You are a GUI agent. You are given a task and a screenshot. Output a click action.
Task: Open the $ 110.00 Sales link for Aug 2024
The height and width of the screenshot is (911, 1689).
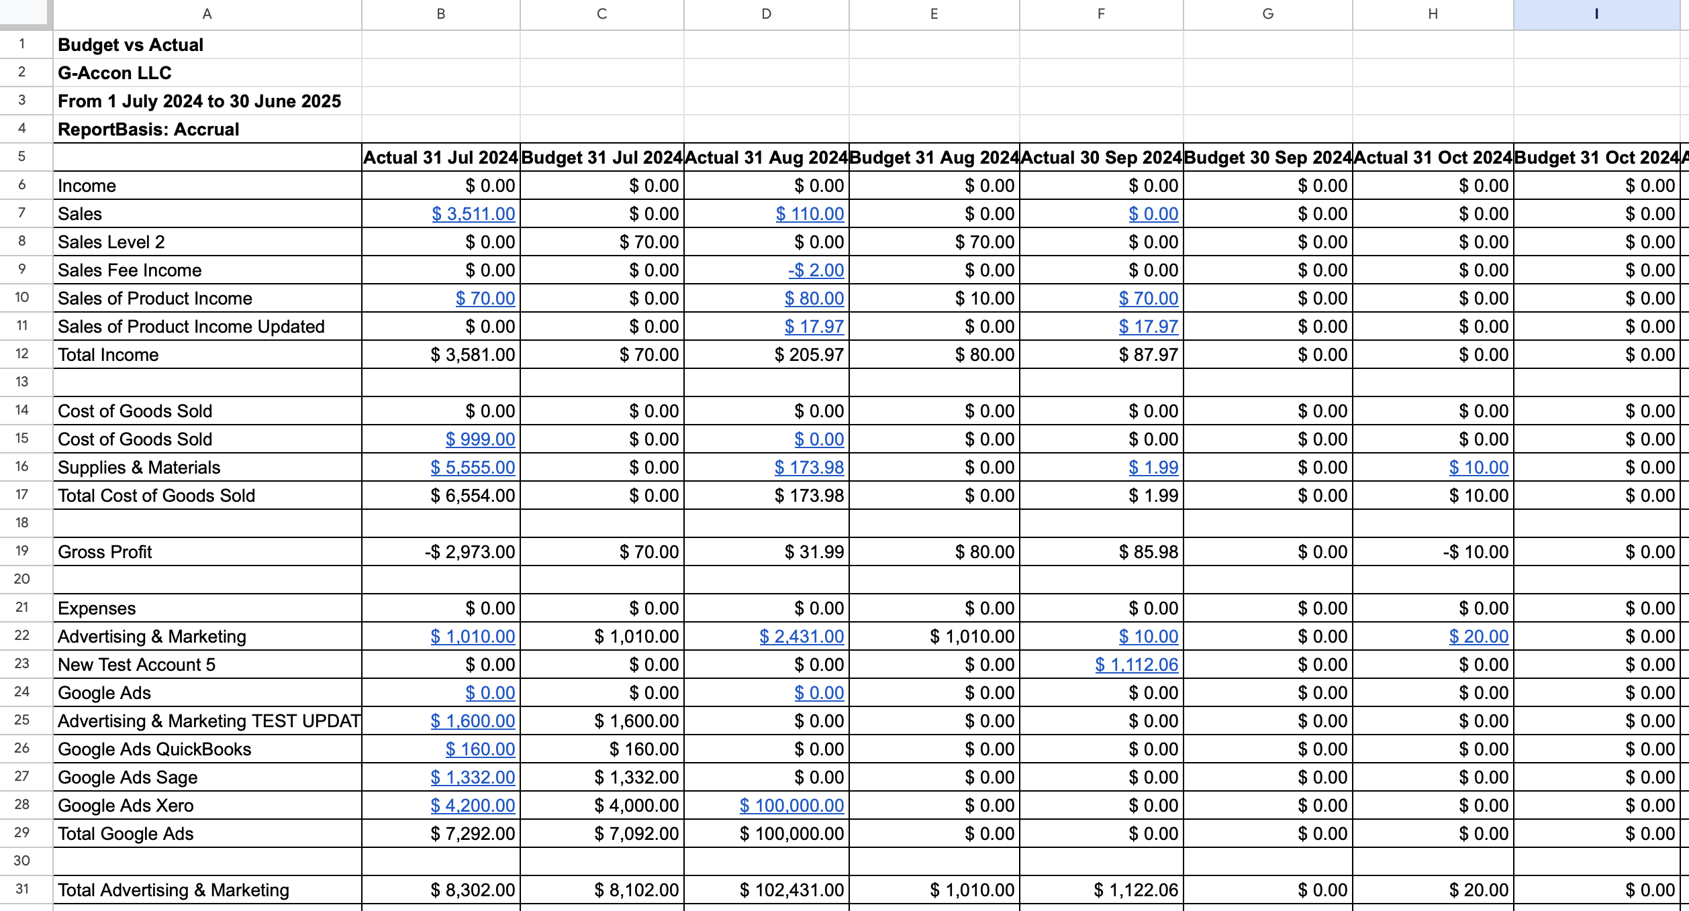(x=810, y=214)
